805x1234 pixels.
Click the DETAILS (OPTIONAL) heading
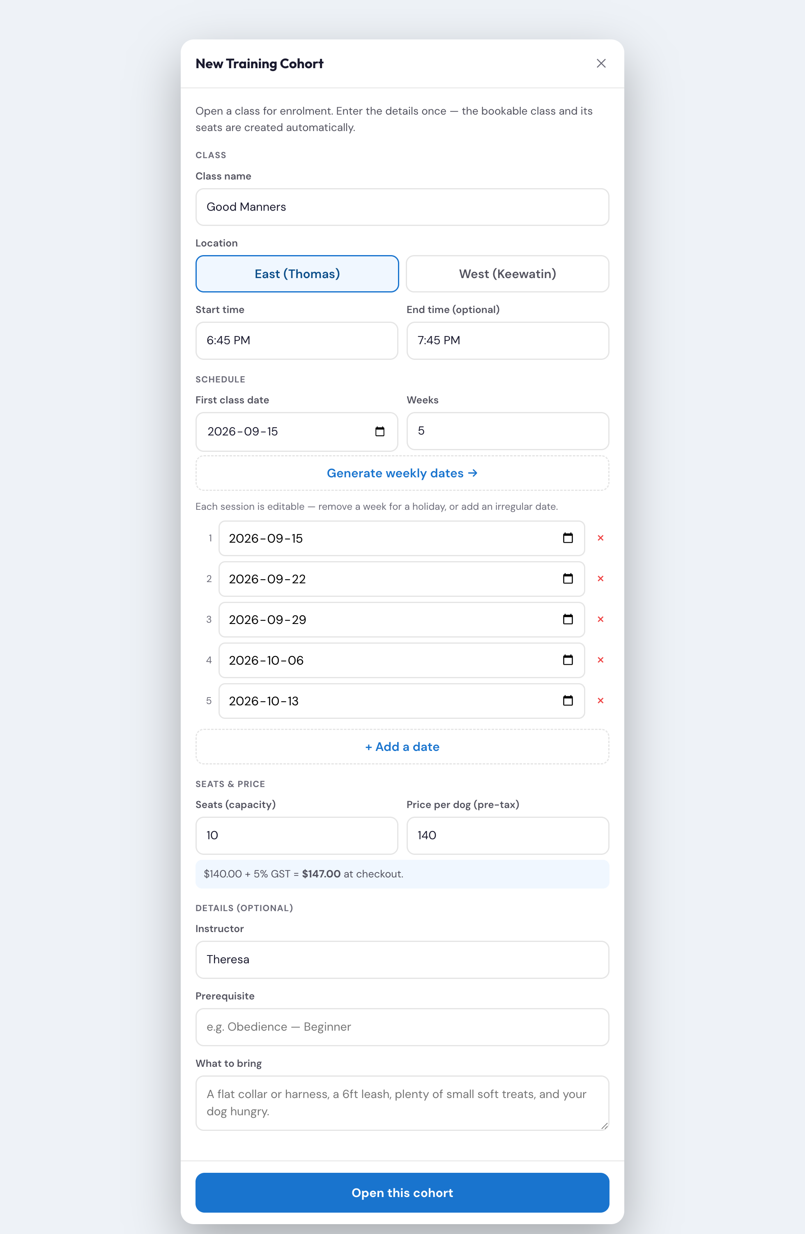click(244, 908)
